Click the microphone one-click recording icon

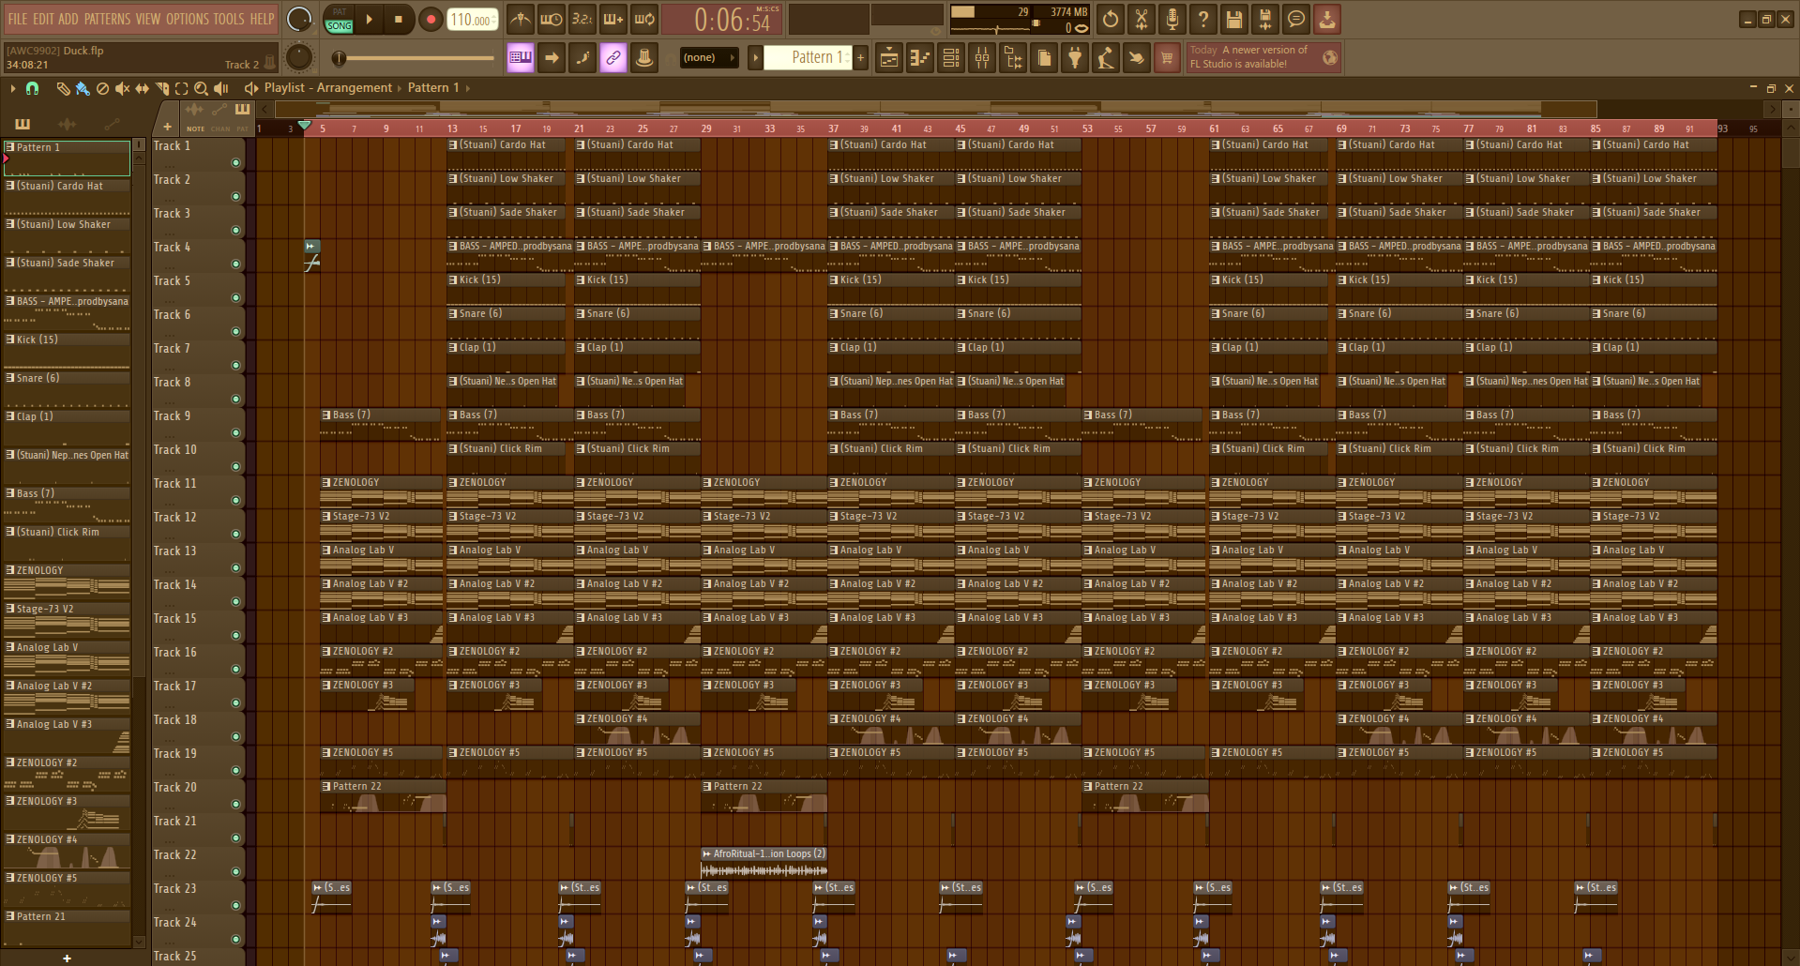[x=1172, y=19]
